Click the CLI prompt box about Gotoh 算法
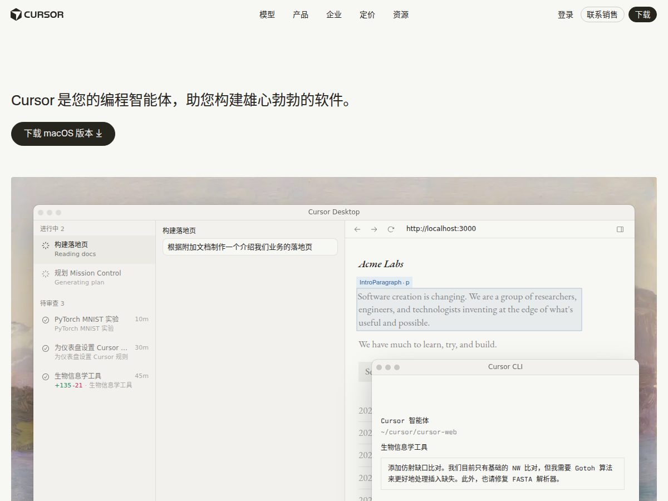The width and height of the screenshot is (668, 501). pos(503,474)
